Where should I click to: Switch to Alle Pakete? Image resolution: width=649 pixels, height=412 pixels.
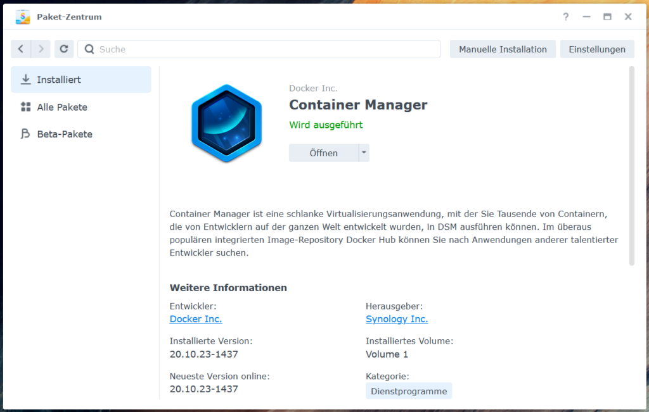click(x=81, y=107)
